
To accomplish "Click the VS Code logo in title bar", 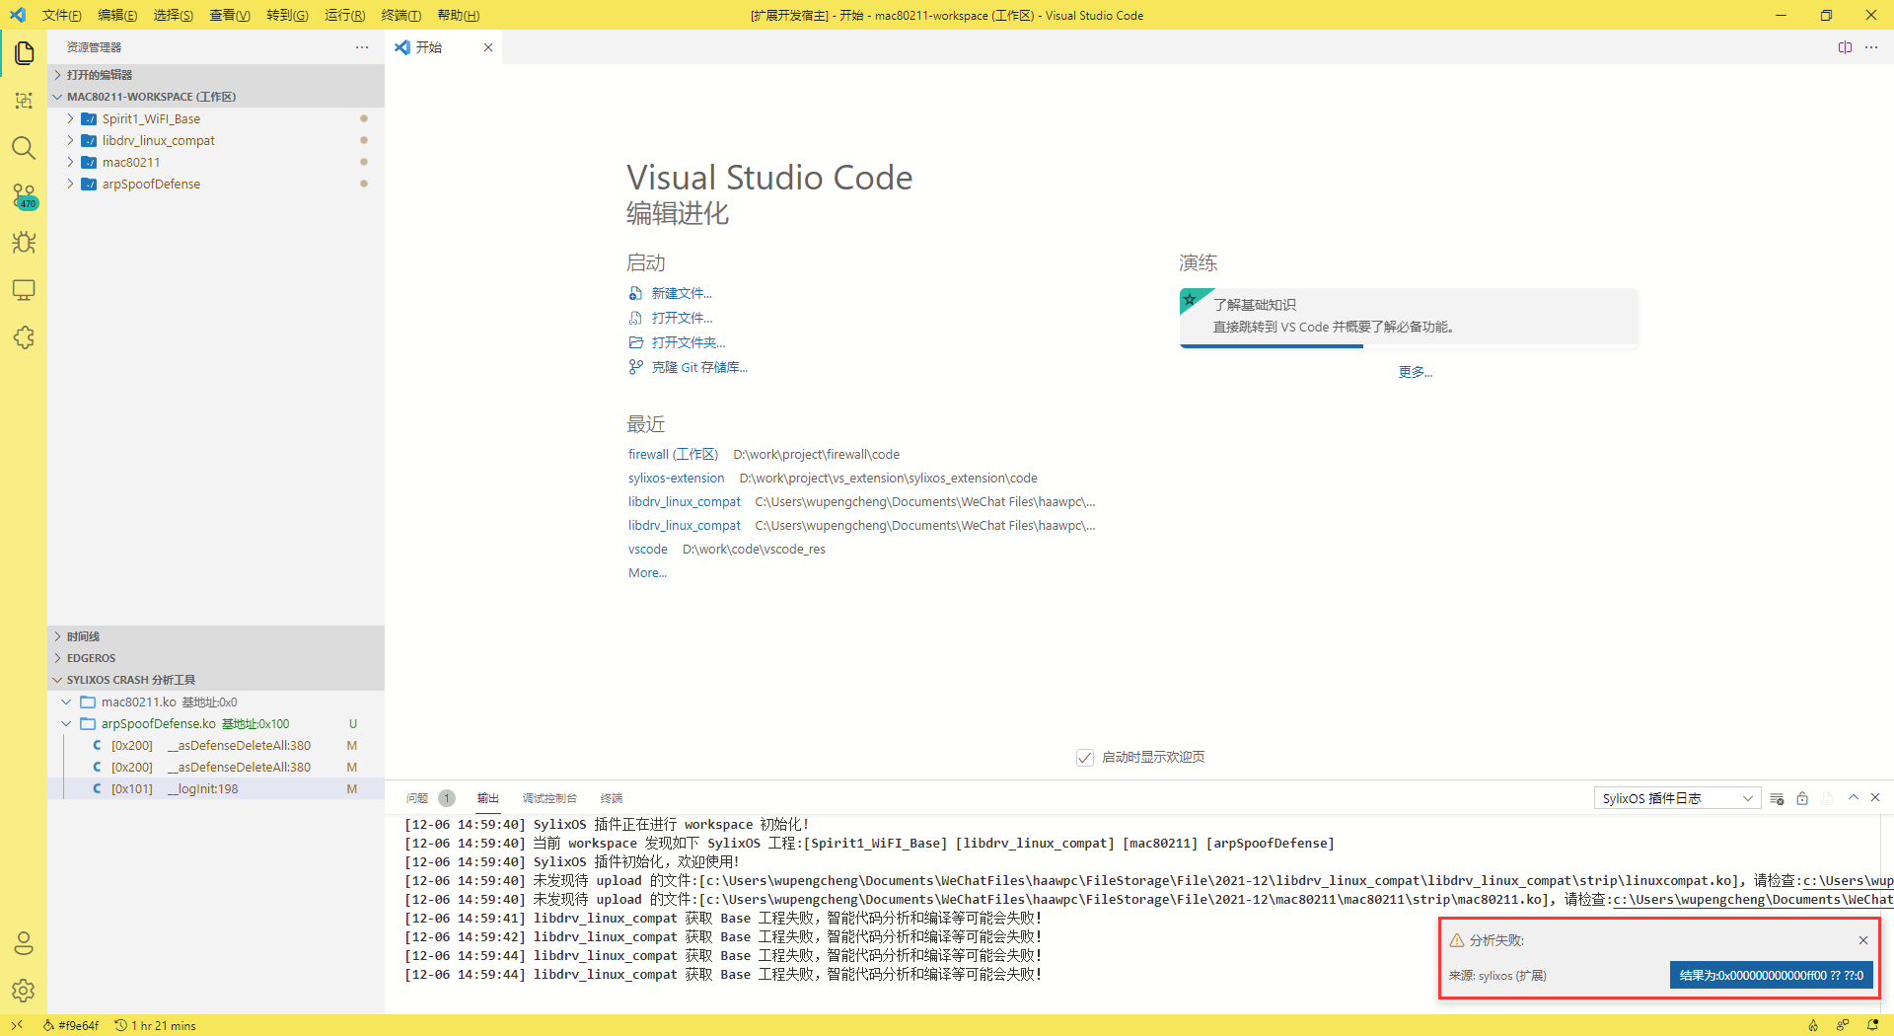I will 18,15.
